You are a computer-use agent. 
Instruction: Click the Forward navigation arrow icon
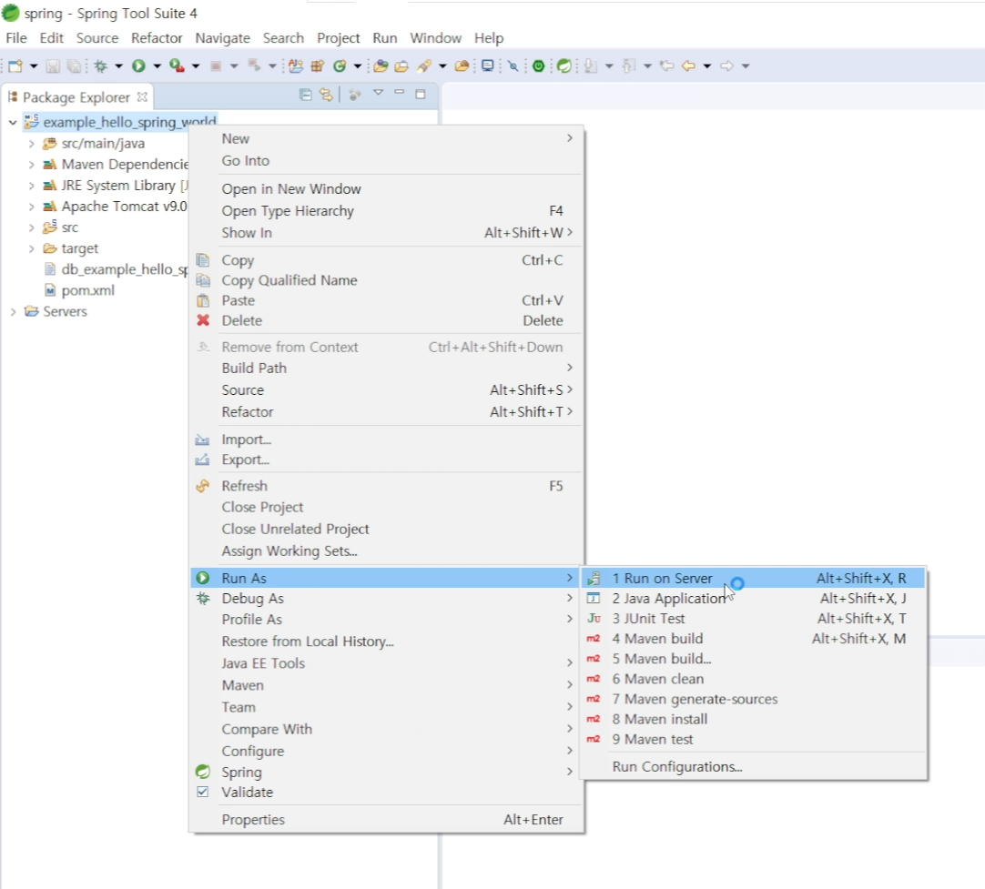[726, 66]
